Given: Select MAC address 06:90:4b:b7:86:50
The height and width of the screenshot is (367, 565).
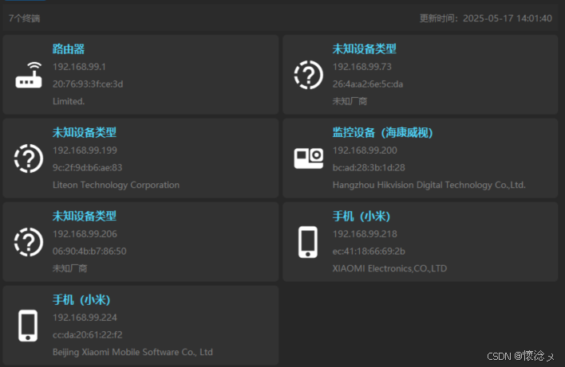Looking at the screenshot, I should [89, 252].
